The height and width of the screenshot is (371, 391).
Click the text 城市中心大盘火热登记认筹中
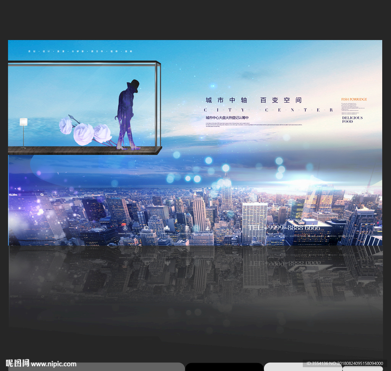click(x=227, y=117)
